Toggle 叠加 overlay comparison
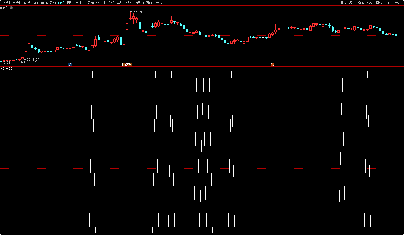 point(352,3)
